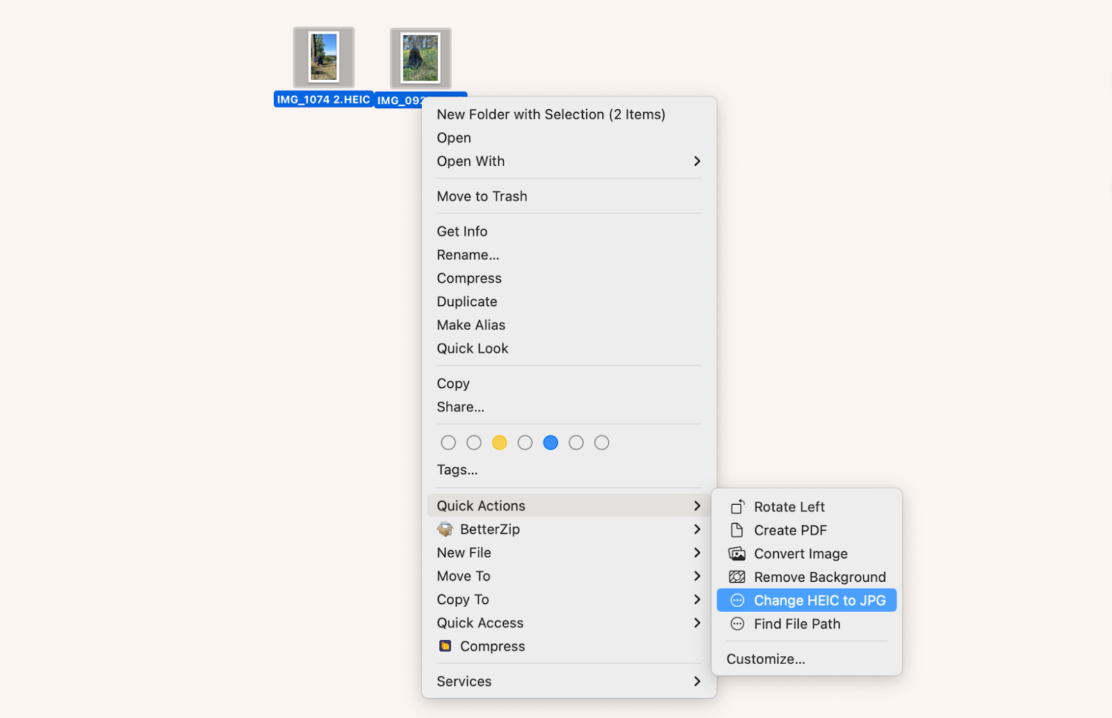
Task: Click the Compress app icon entry
Action: [447, 646]
